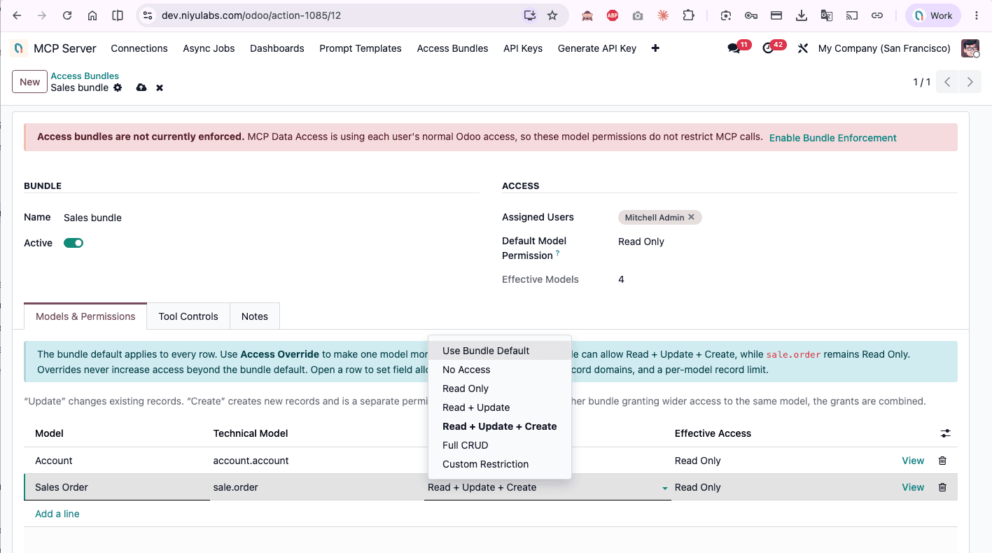Follow the Access Bundles breadcrumb link
The height and width of the screenshot is (553, 992).
(x=85, y=76)
